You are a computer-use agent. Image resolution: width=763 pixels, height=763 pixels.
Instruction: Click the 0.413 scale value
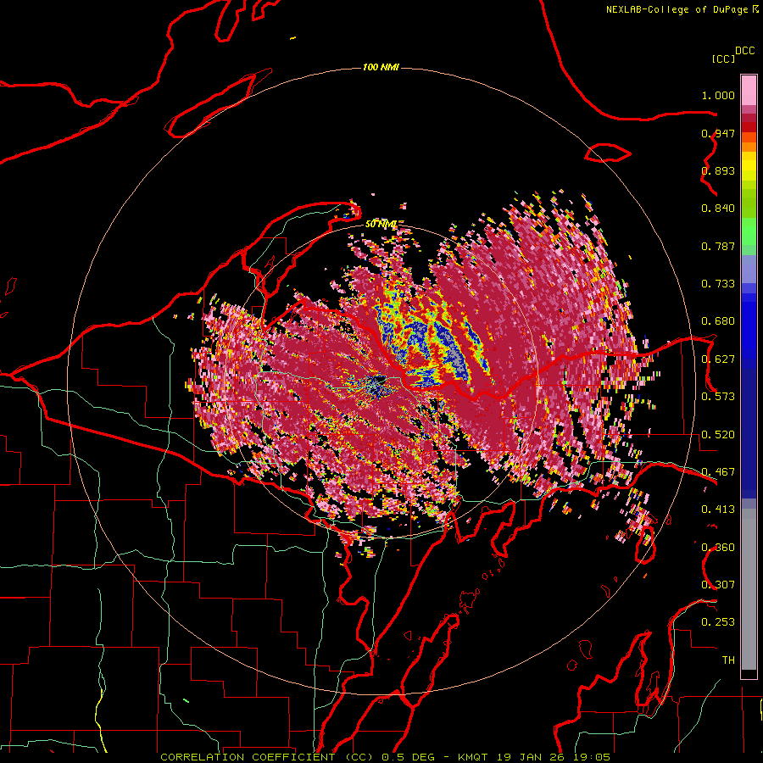click(718, 510)
